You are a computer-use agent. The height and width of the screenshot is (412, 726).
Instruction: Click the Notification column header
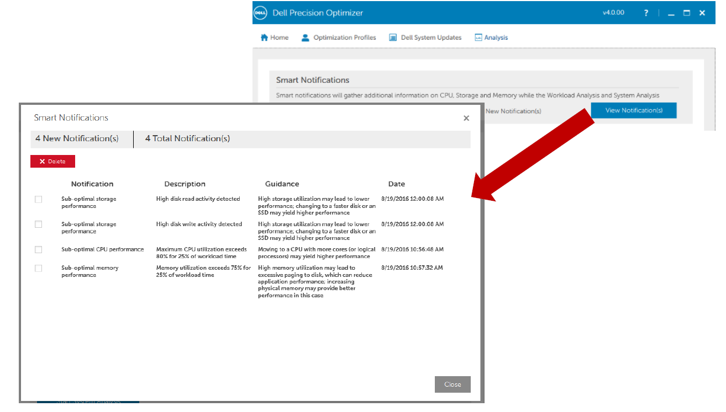click(92, 184)
